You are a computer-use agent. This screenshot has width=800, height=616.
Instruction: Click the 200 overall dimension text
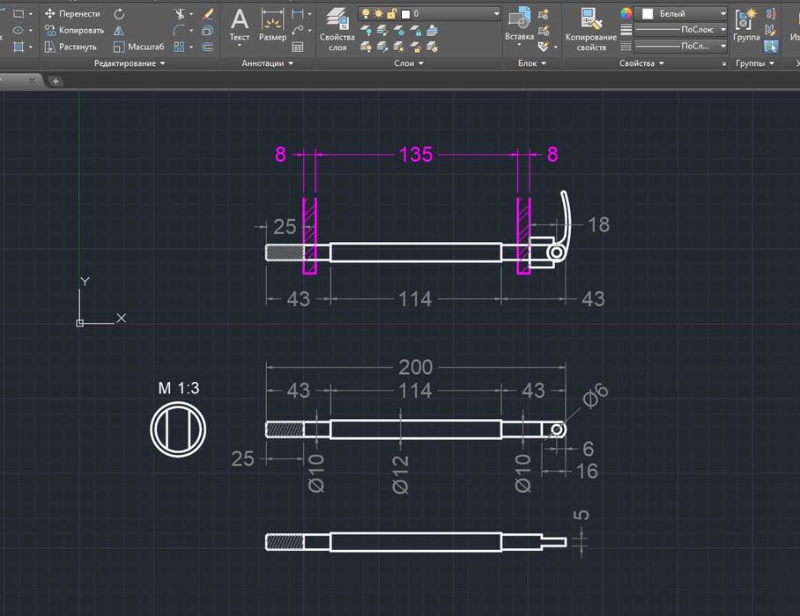tap(415, 367)
